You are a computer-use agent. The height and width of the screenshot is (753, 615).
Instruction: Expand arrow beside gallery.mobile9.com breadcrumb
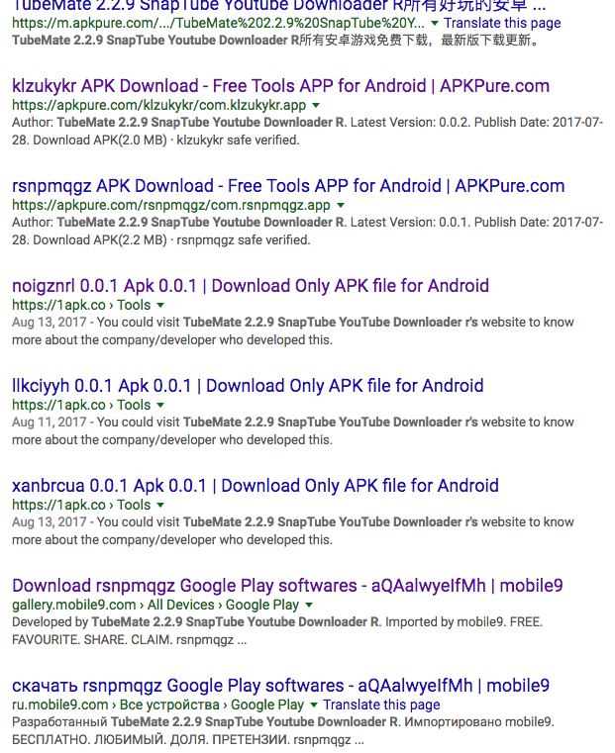[x=309, y=605]
